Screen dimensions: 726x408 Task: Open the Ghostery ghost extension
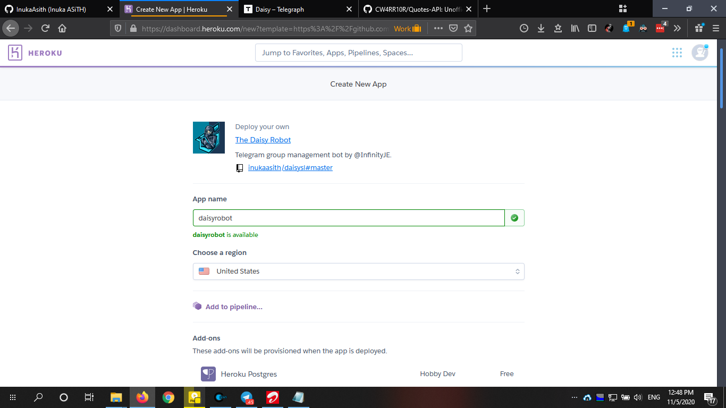(x=626, y=28)
